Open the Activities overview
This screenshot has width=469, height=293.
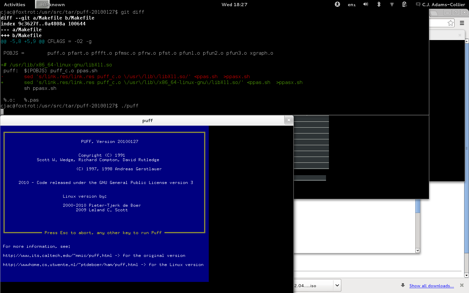click(14, 5)
